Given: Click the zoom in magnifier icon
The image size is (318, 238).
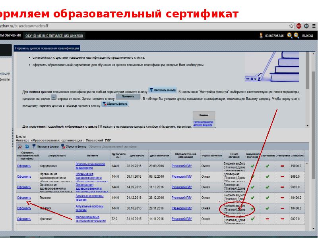Looking at the screenshot, I should [290, 35].
